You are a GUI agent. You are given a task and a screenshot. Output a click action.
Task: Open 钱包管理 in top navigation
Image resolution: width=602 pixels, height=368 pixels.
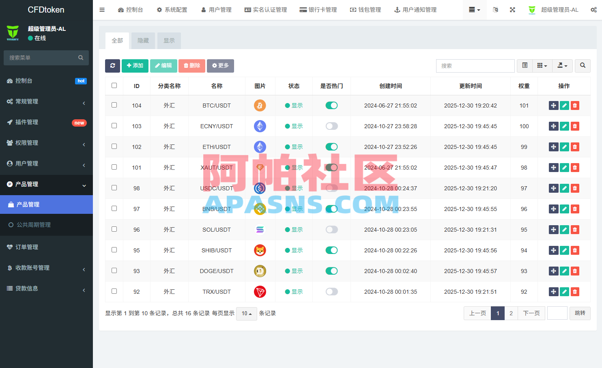pos(365,10)
